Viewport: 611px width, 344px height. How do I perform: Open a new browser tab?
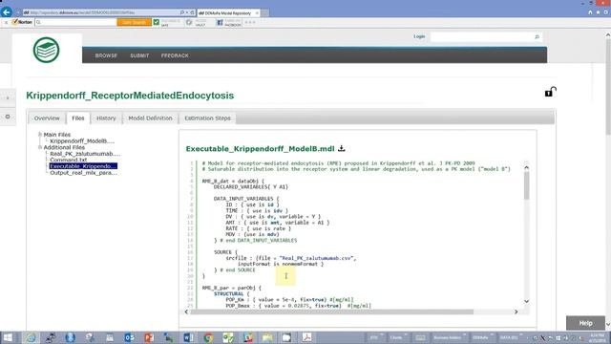(x=265, y=12)
